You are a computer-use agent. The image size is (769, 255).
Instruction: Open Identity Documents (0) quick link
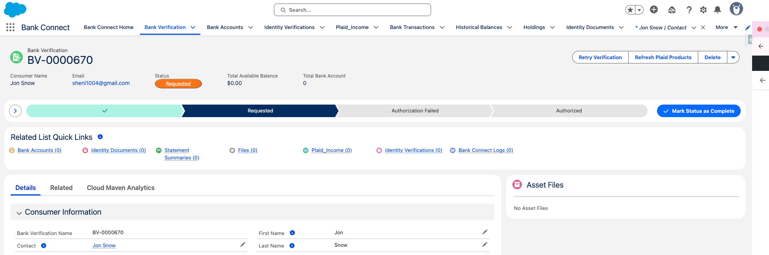tap(118, 150)
